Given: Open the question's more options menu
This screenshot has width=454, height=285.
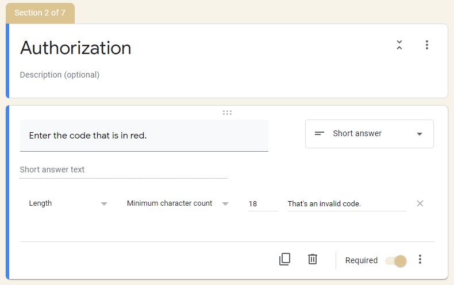Looking at the screenshot, I should coord(420,259).
